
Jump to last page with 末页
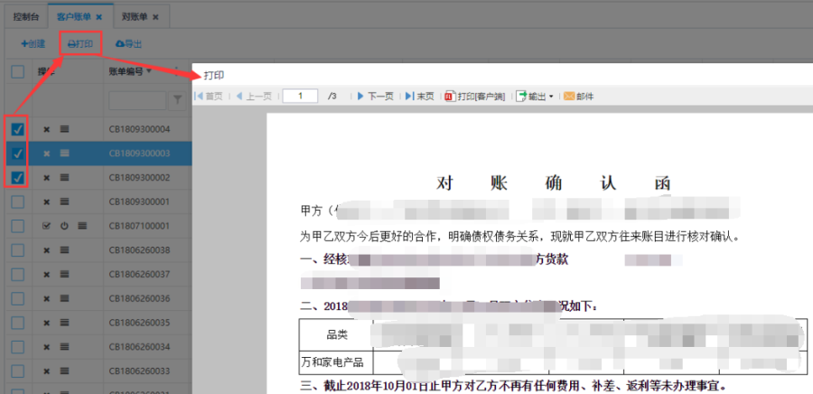420,96
